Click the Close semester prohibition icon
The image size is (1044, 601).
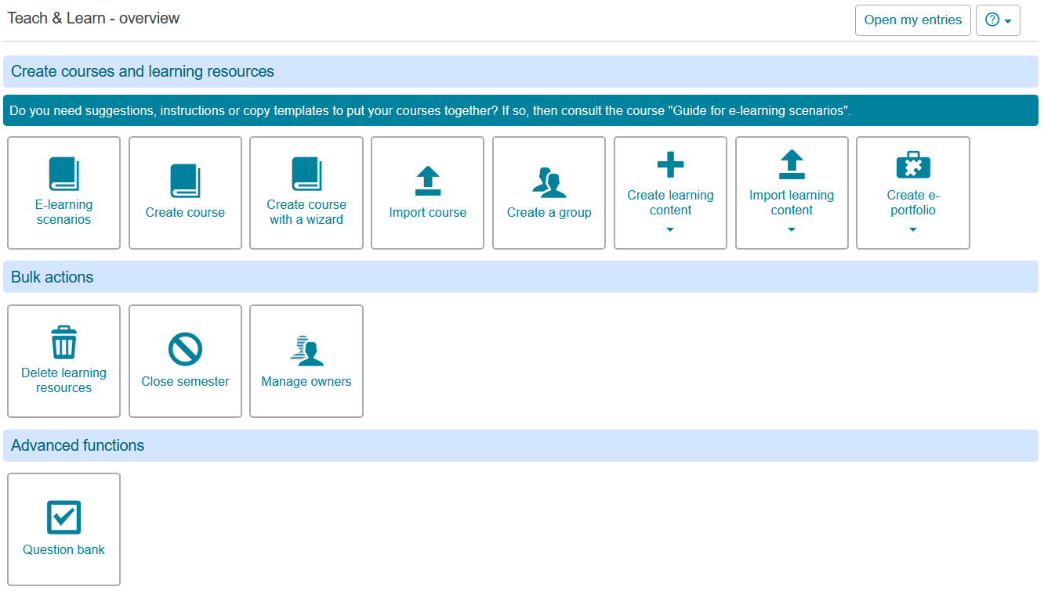click(x=185, y=350)
